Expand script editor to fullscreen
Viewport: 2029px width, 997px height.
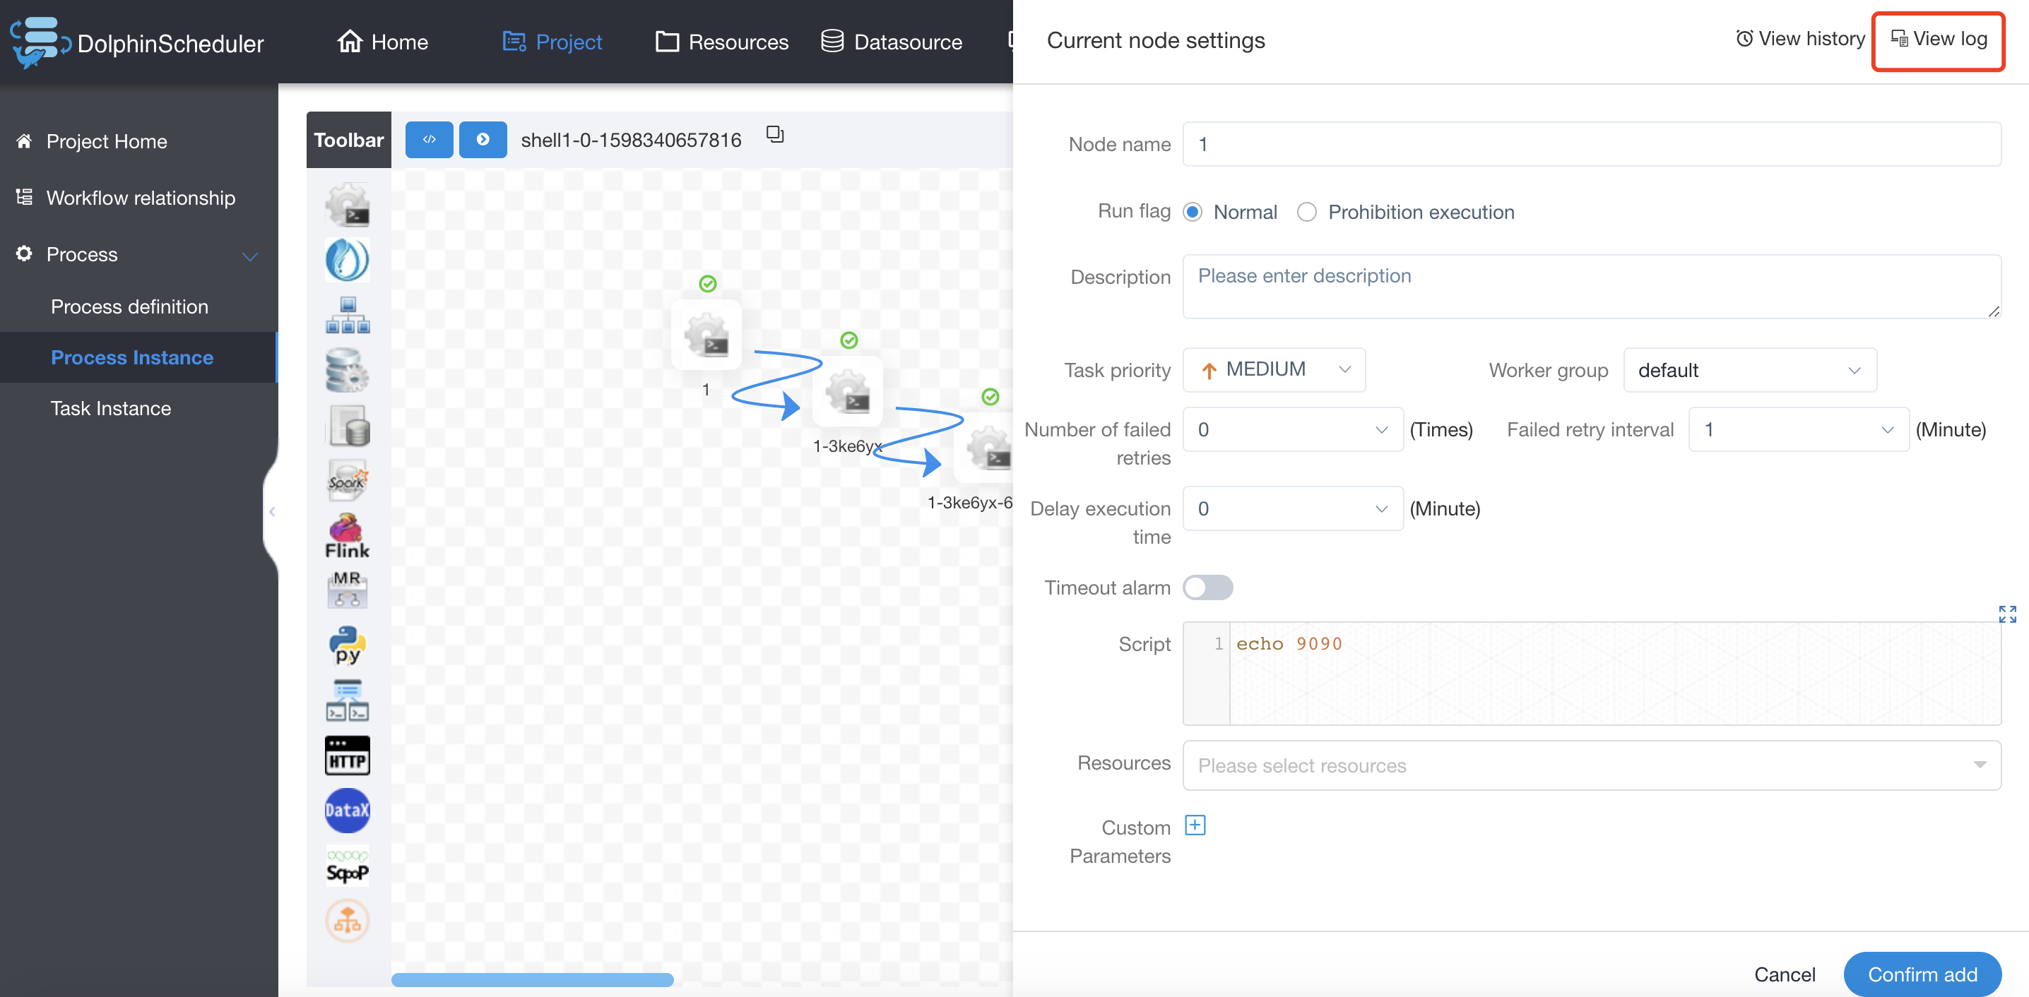(x=2006, y=614)
